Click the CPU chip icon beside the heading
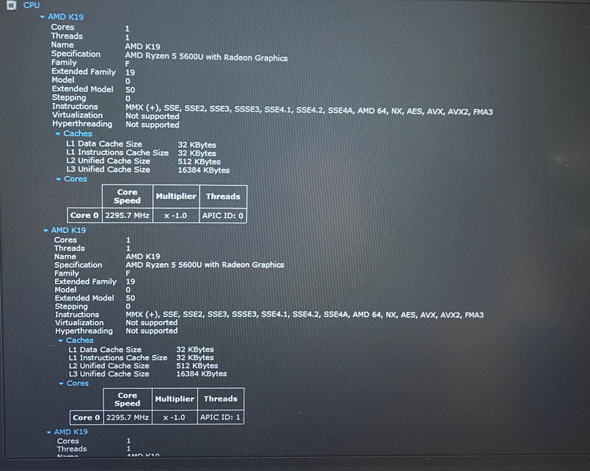This screenshot has height=471, width=590. click(x=11, y=5)
